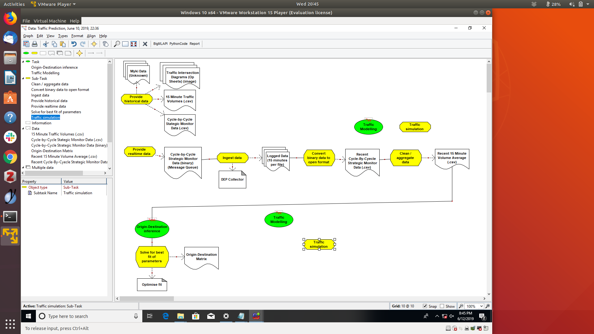Select the green Task ellipse tool
This screenshot has height=334, width=594.
[26, 53]
